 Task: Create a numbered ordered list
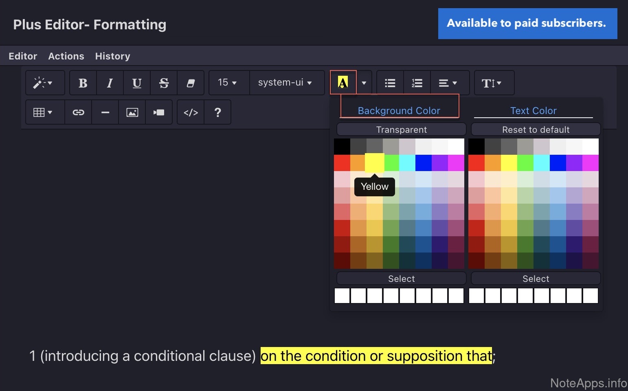click(x=417, y=83)
